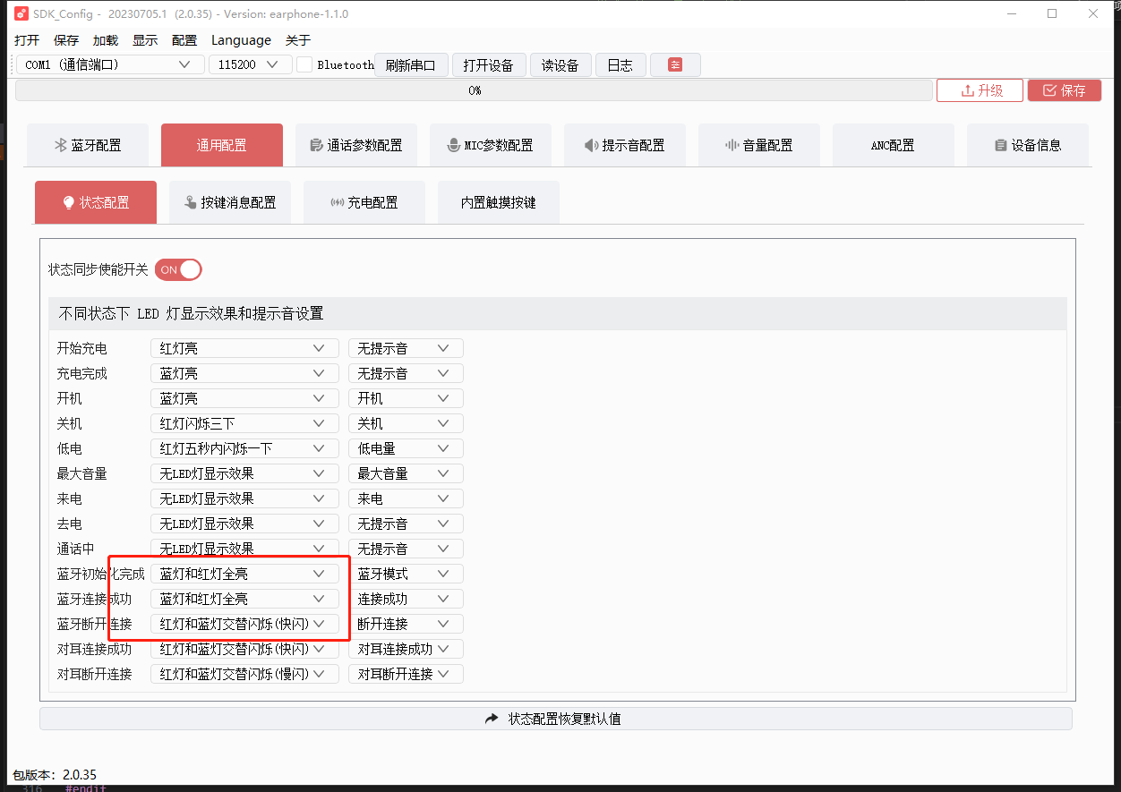Open the 蓝牙配置 tab
This screenshot has height=792, width=1121.
(x=88, y=145)
